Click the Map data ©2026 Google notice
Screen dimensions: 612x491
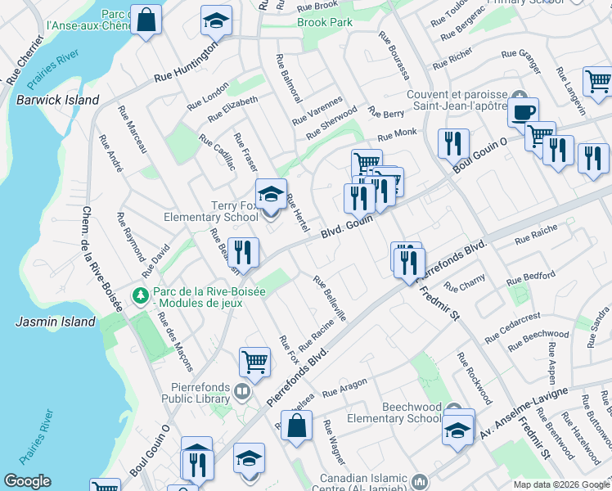point(562,485)
